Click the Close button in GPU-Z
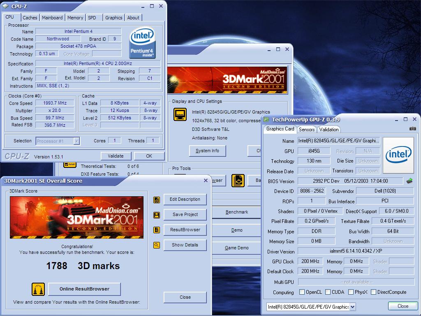Viewport: 421px width, 316px height. click(403, 306)
